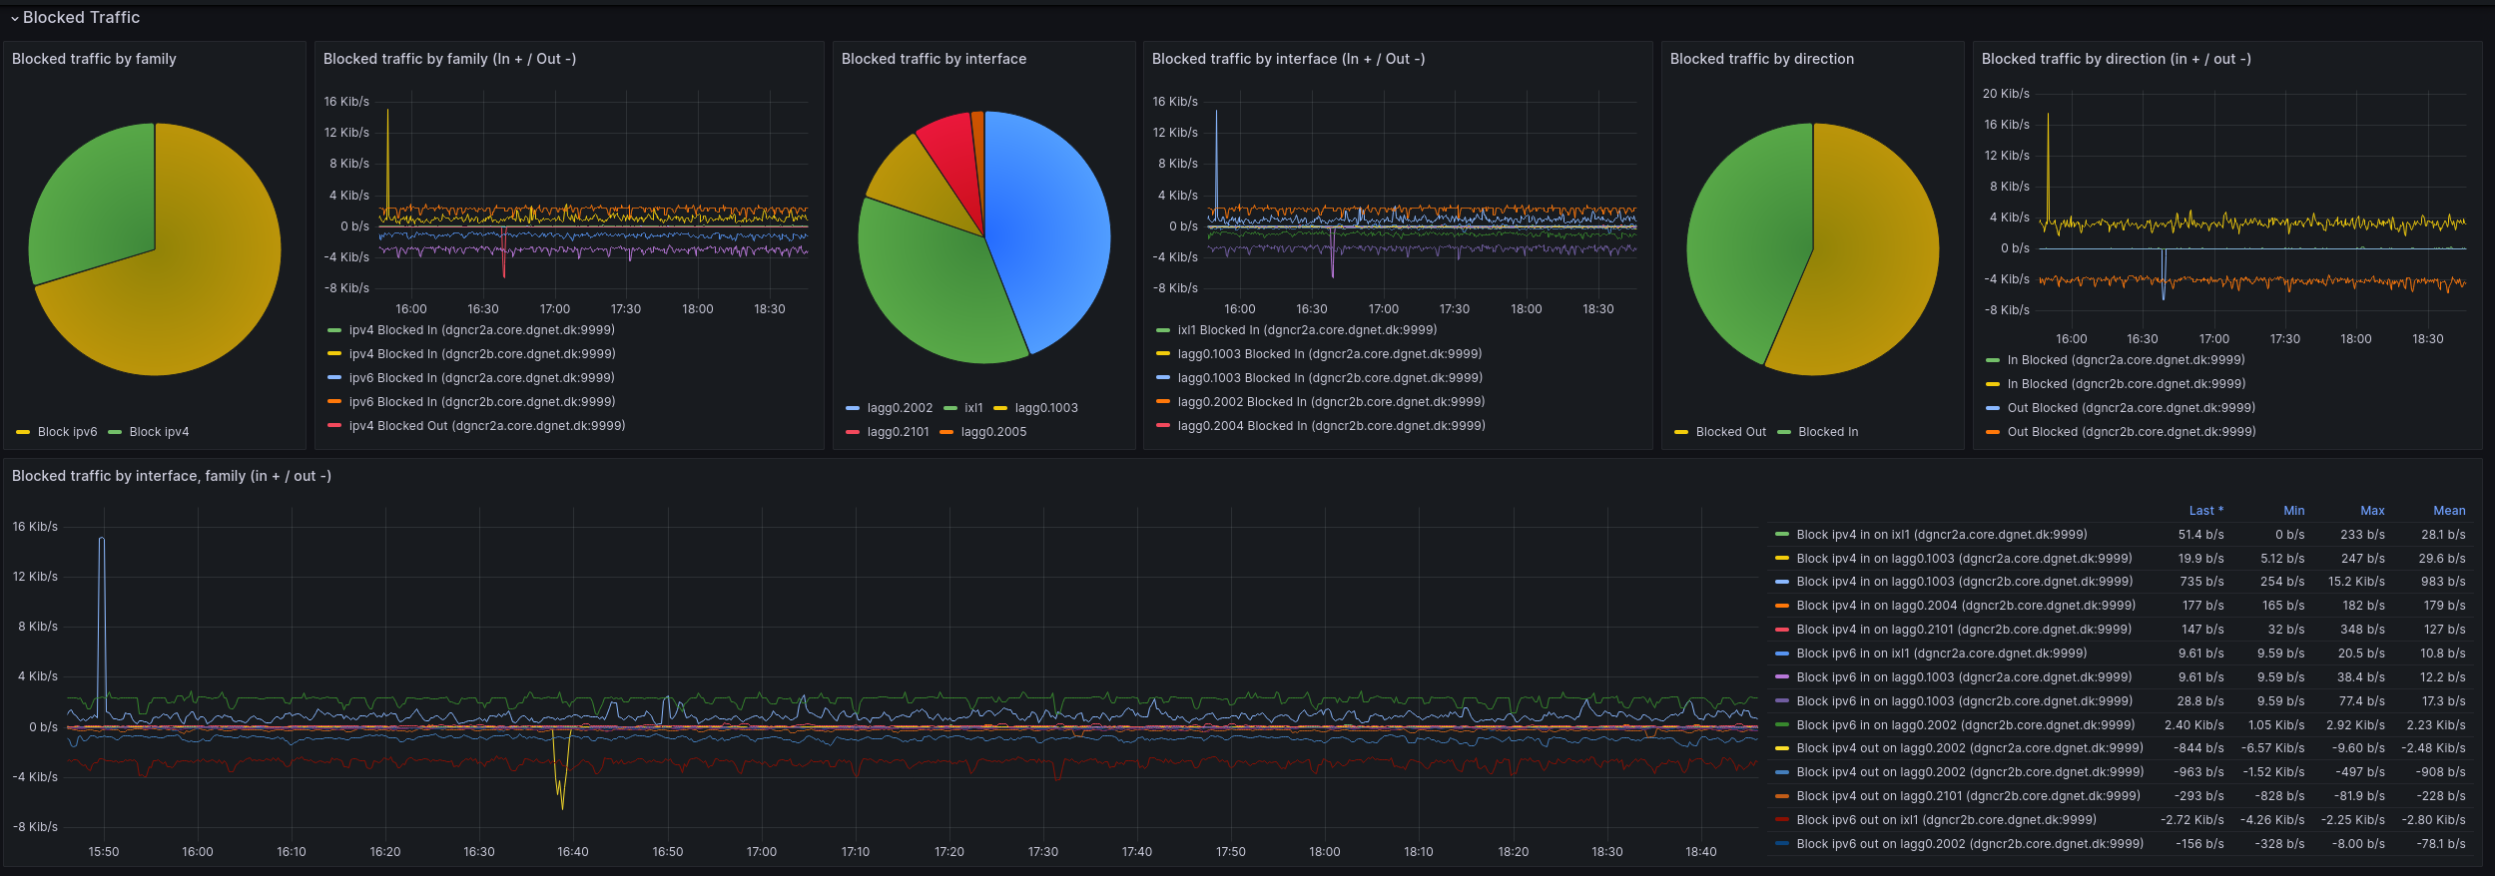Select Block ipv4 in on lagg0.2004 row
This screenshot has height=876, width=2495.
(x=1966, y=606)
